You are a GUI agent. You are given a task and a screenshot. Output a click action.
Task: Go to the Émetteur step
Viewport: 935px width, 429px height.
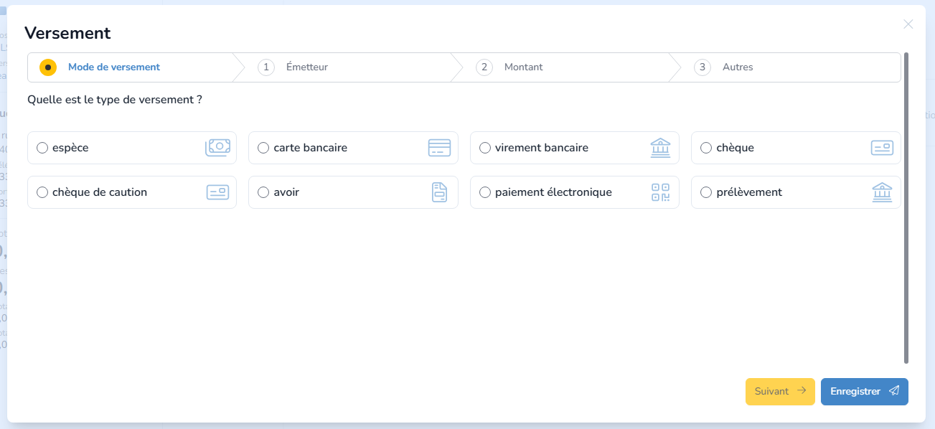click(306, 67)
